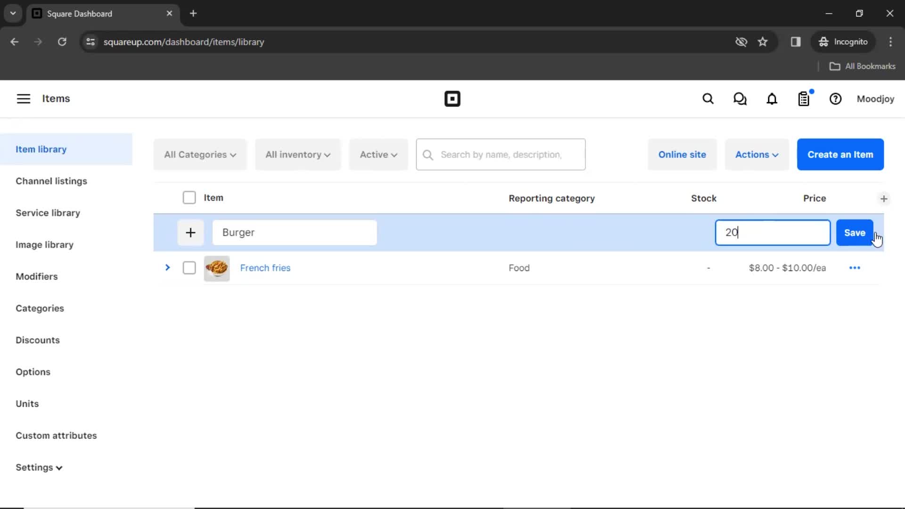This screenshot has height=509, width=905.
Task: Go to Channel listings
Action: tap(51, 181)
